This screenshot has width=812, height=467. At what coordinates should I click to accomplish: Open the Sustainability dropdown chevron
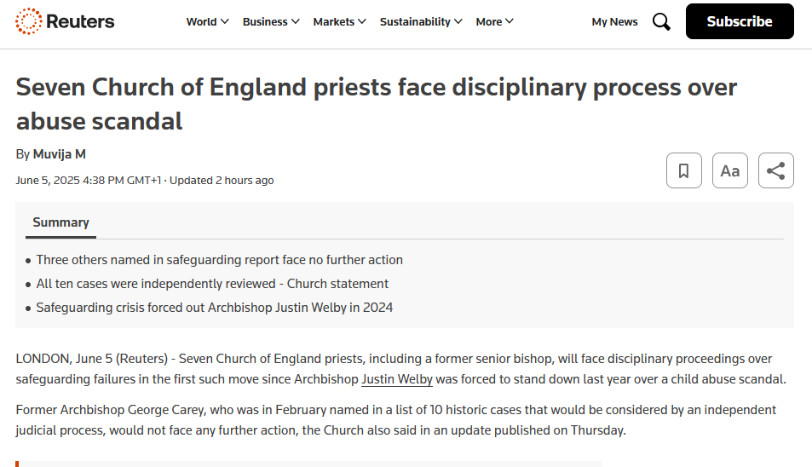point(458,21)
